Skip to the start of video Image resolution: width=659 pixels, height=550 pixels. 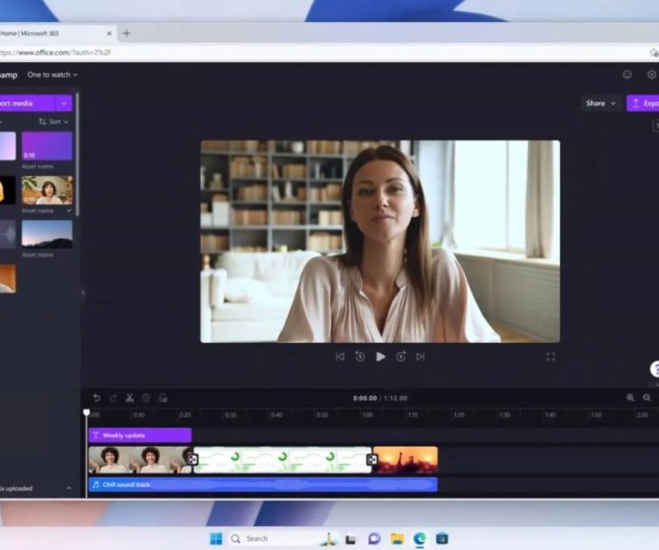(x=340, y=356)
